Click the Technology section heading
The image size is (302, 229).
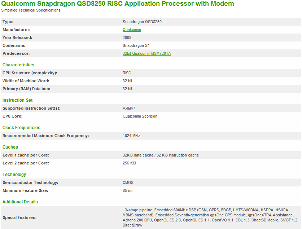point(14,174)
